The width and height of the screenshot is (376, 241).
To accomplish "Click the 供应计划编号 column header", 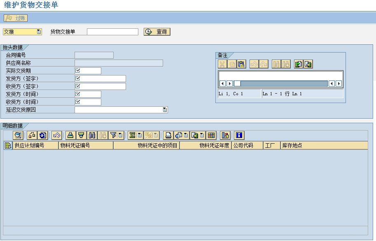I will pos(35,145).
